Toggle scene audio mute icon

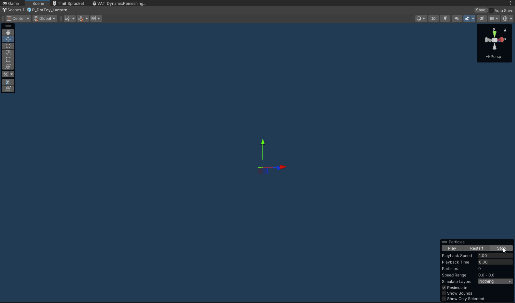point(457,18)
